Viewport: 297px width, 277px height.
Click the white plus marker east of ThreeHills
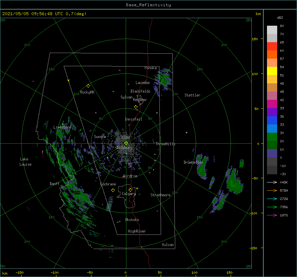pyautogui.click(x=186, y=132)
